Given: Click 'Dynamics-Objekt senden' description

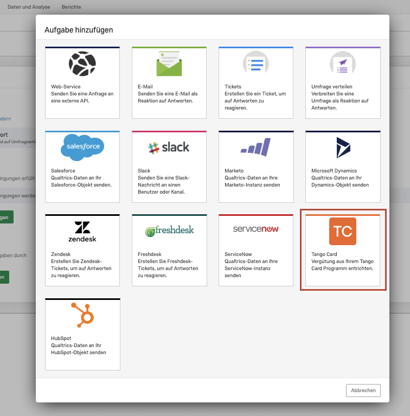Looking at the screenshot, I should click(340, 181).
